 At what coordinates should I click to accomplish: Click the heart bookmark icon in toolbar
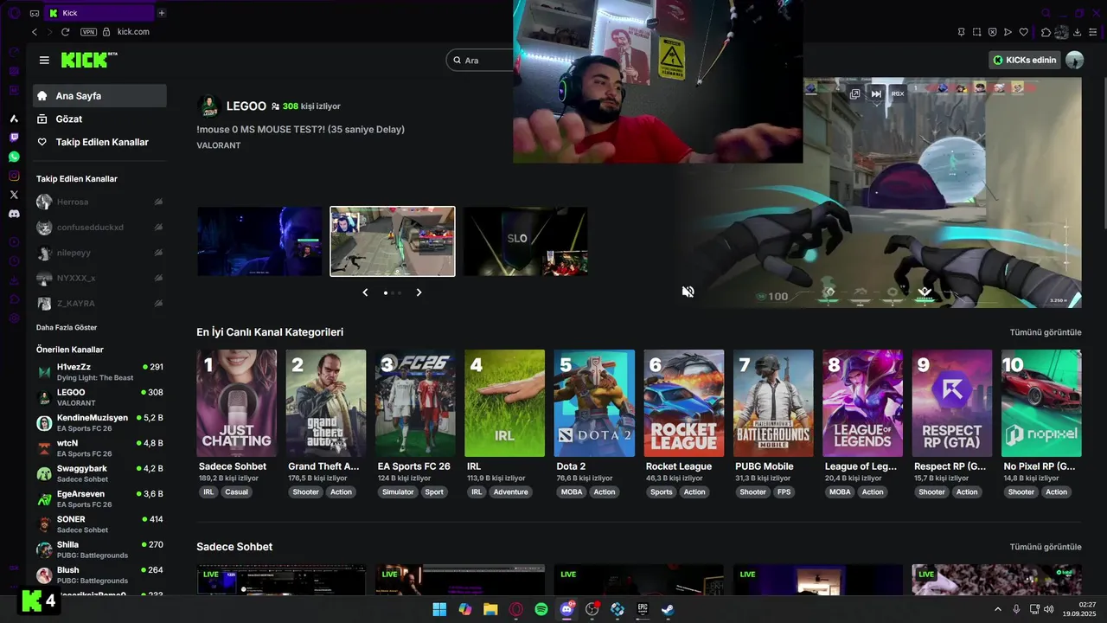(x=1024, y=32)
